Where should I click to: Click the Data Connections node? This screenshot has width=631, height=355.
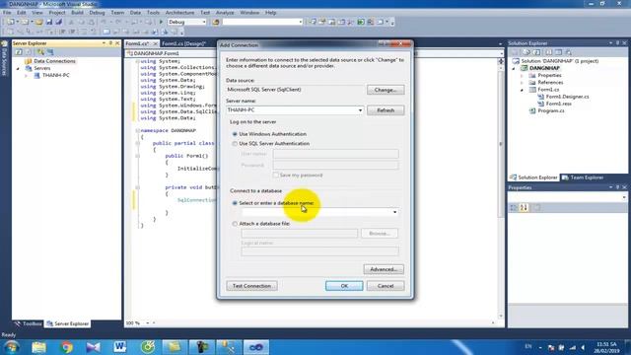pos(54,61)
